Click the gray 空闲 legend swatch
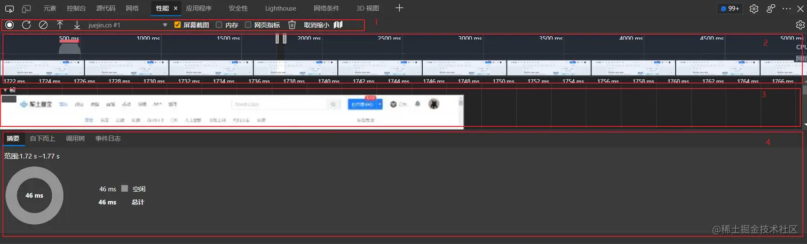Image resolution: width=807 pixels, height=244 pixels. pyautogui.click(x=125, y=189)
